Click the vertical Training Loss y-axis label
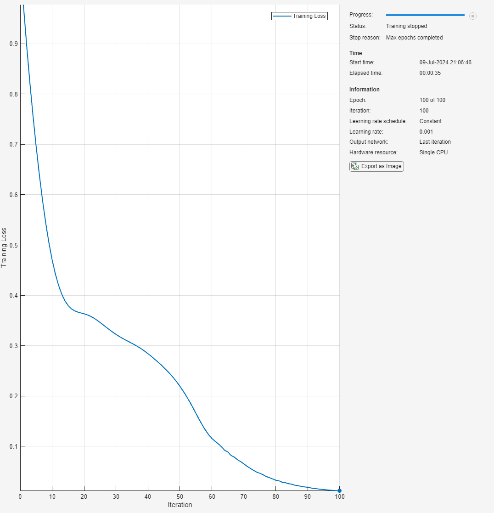Screen dimensions: 494x513 click(x=4, y=248)
